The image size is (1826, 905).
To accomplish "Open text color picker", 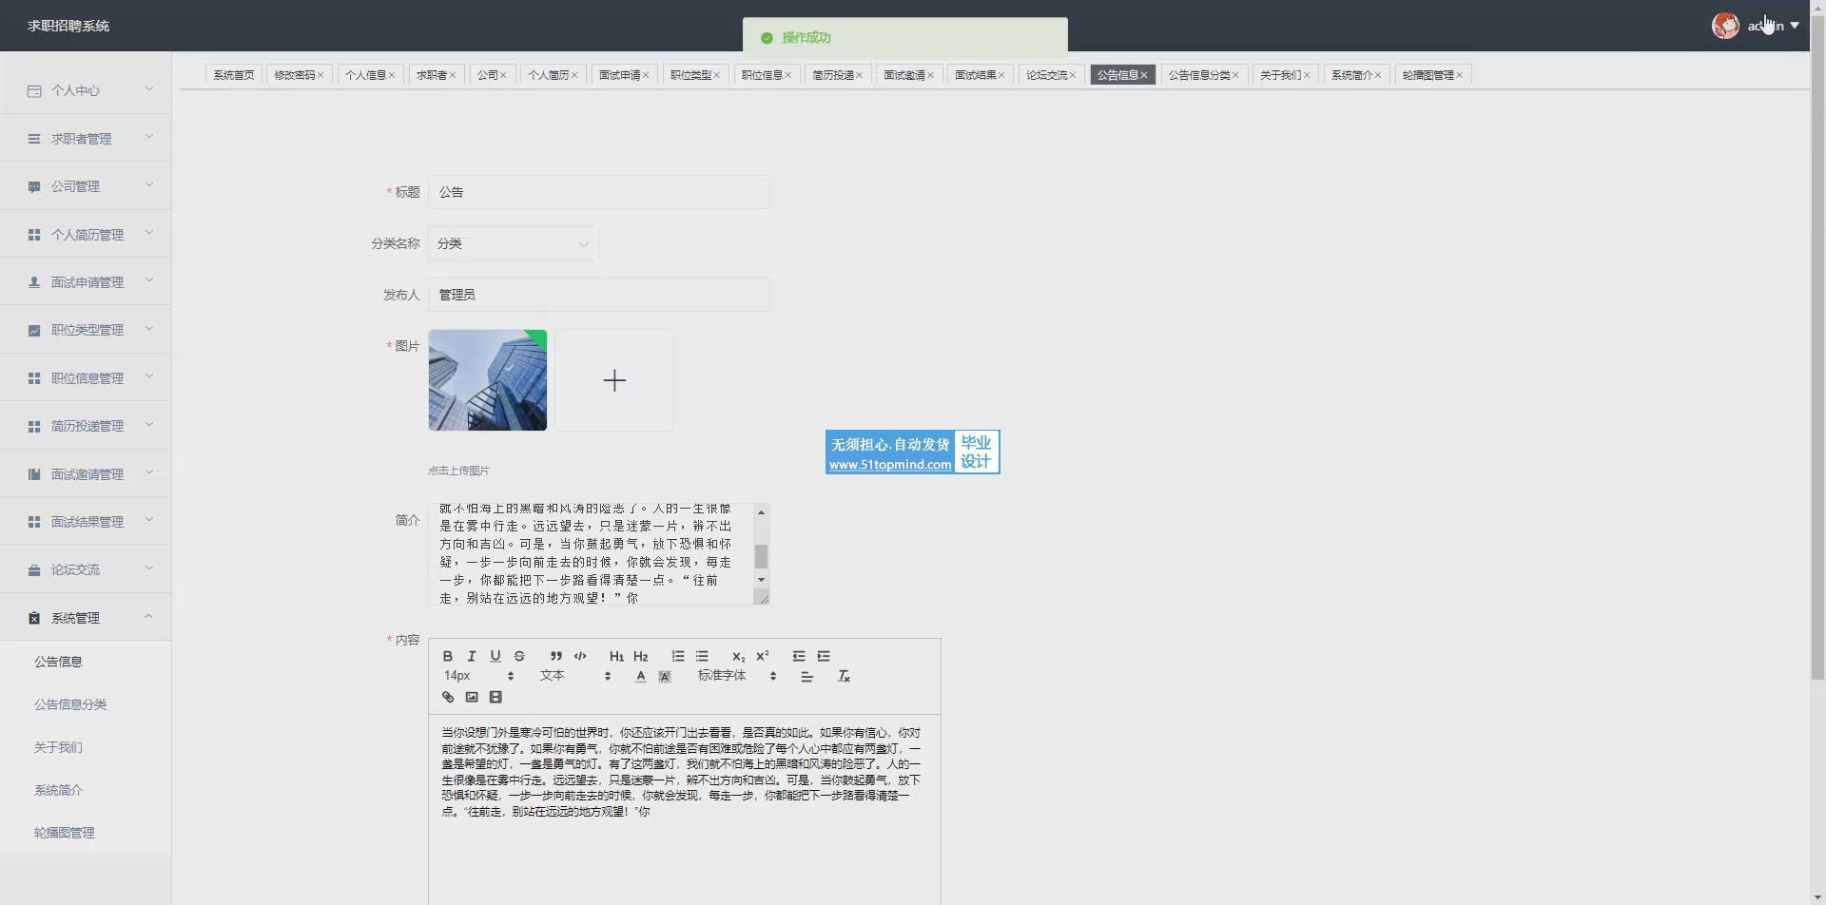I will coord(641,676).
